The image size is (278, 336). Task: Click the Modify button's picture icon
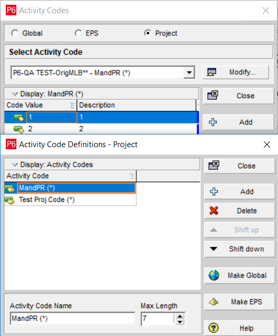coord(211,72)
